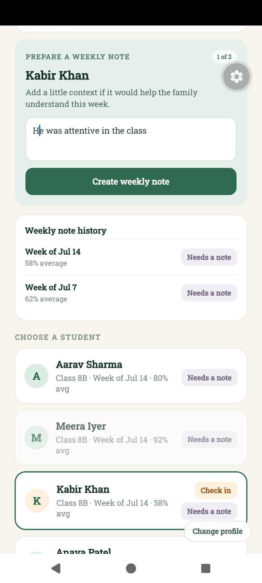Screen dimensions: 262x583
Task: Click the Change profile button
Action: pos(218,531)
